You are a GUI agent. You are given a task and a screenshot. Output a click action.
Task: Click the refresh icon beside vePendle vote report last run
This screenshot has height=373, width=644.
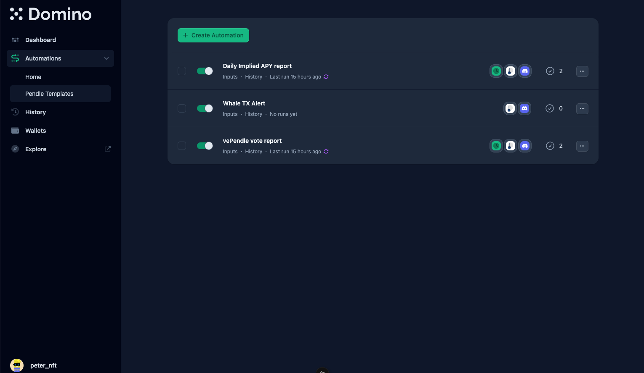coord(326,152)
